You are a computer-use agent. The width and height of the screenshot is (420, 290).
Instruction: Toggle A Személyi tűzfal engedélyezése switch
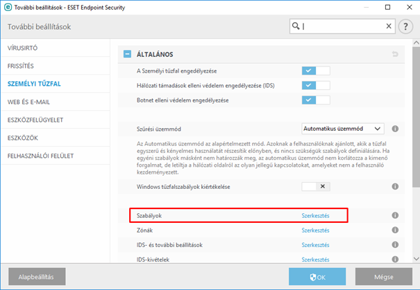click(316, 70)
